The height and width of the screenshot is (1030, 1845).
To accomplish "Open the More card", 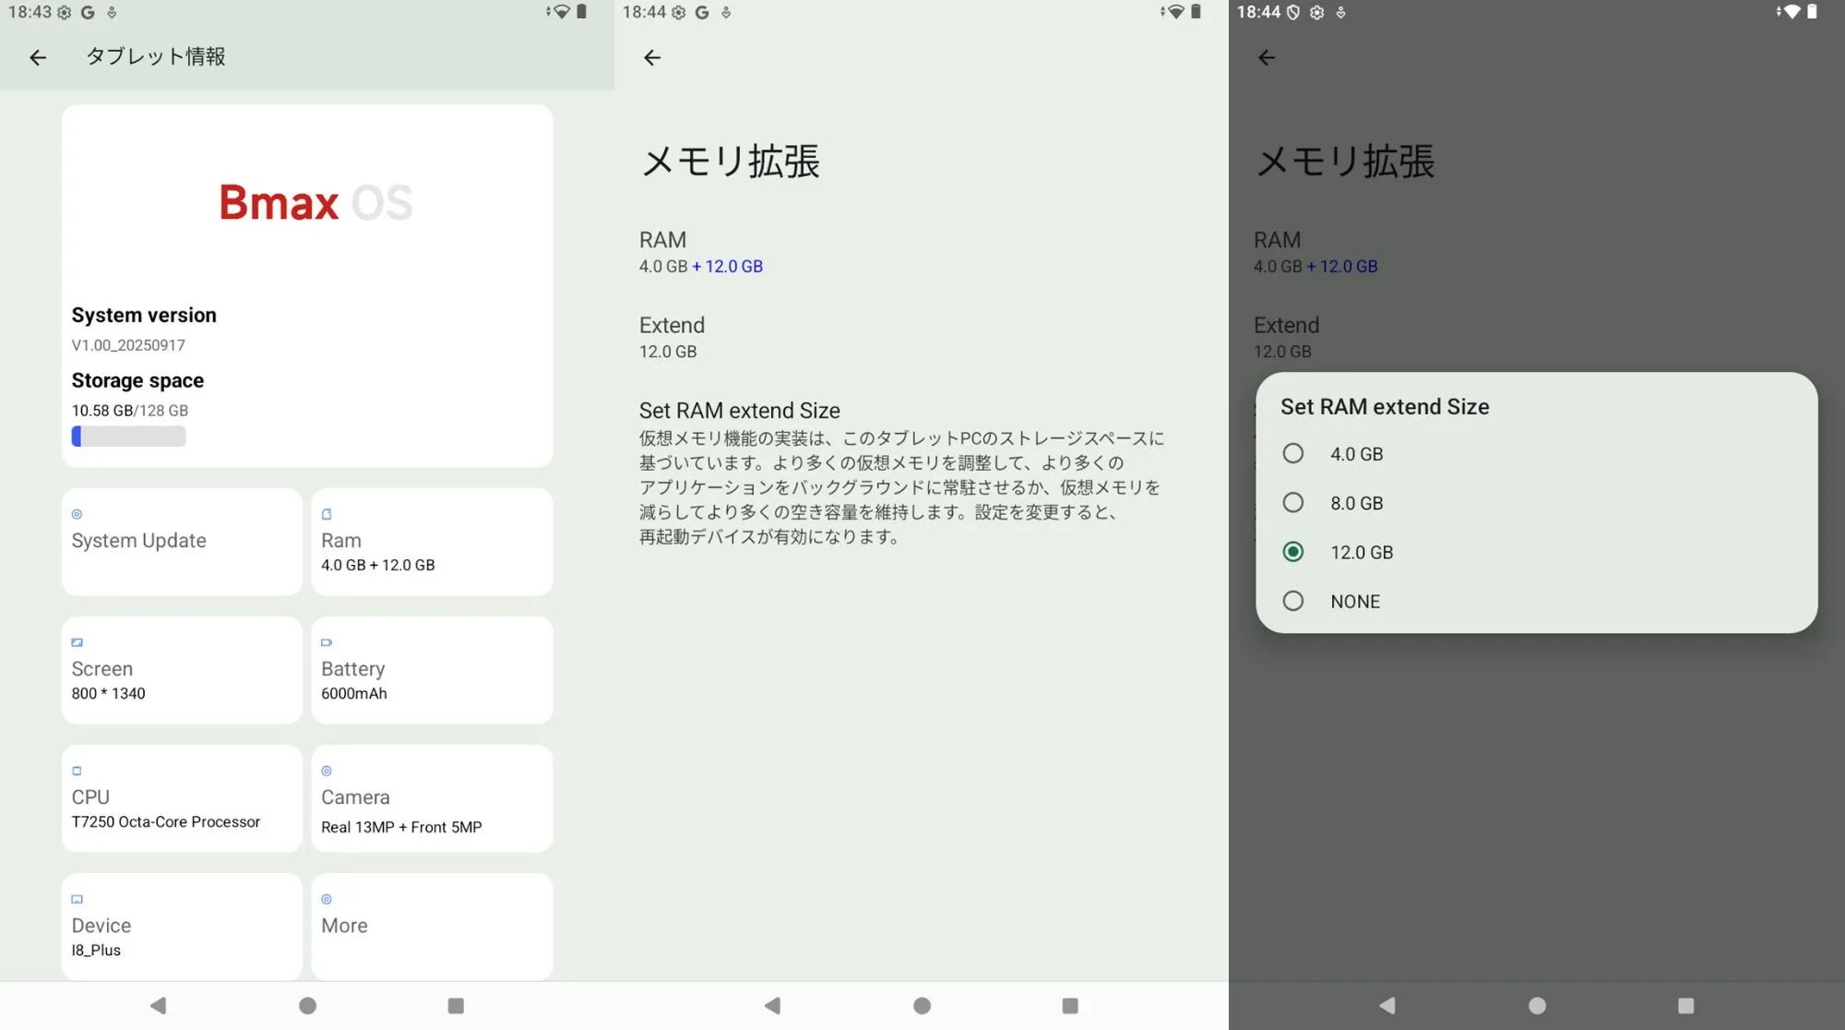I will [x=432, y=925].
